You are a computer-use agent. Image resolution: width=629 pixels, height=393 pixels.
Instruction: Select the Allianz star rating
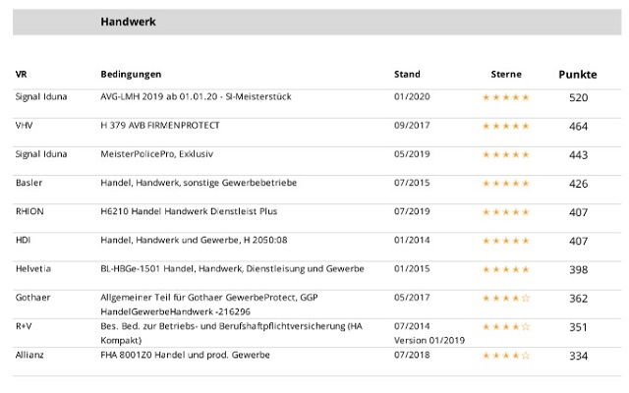[x=505, y=355]
